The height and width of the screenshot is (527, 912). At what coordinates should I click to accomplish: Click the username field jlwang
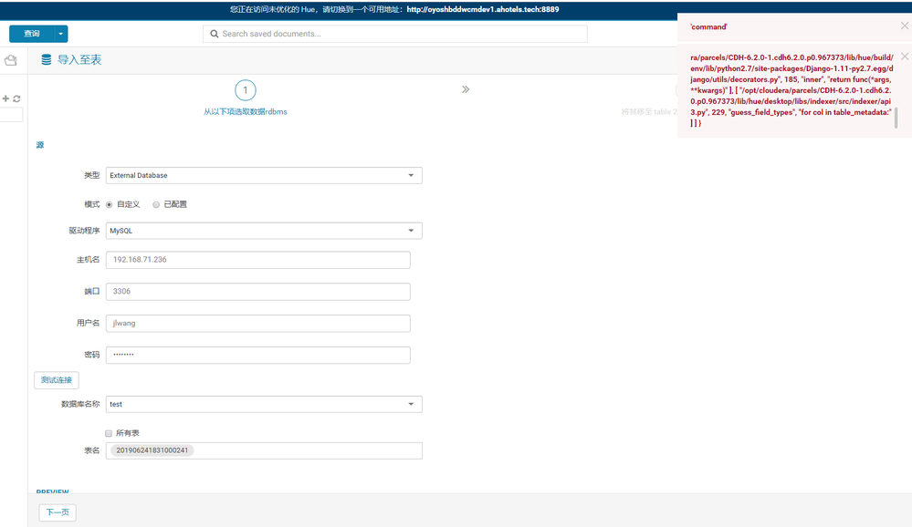coord(258,323)
